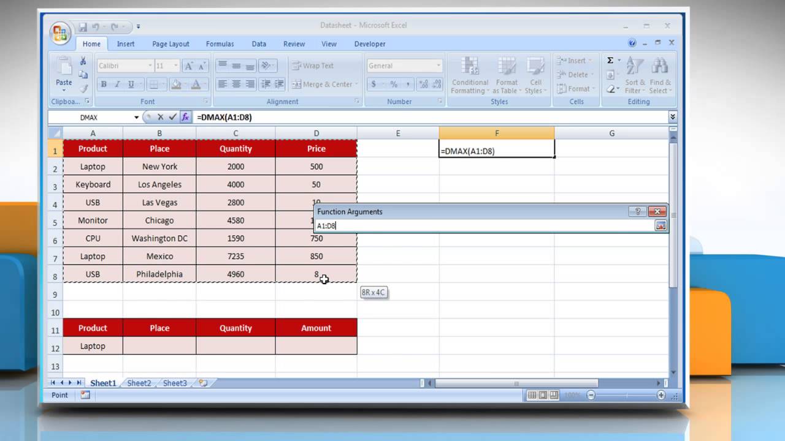The width and height of the screenshot is (785, 441).
Task: Open the Format as Table gallery
Action: (x=507, y=75)
